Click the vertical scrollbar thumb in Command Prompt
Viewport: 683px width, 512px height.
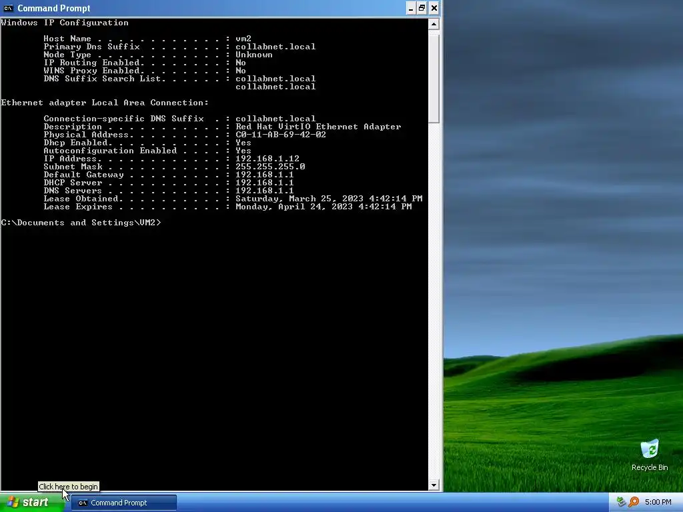(434, 79)
